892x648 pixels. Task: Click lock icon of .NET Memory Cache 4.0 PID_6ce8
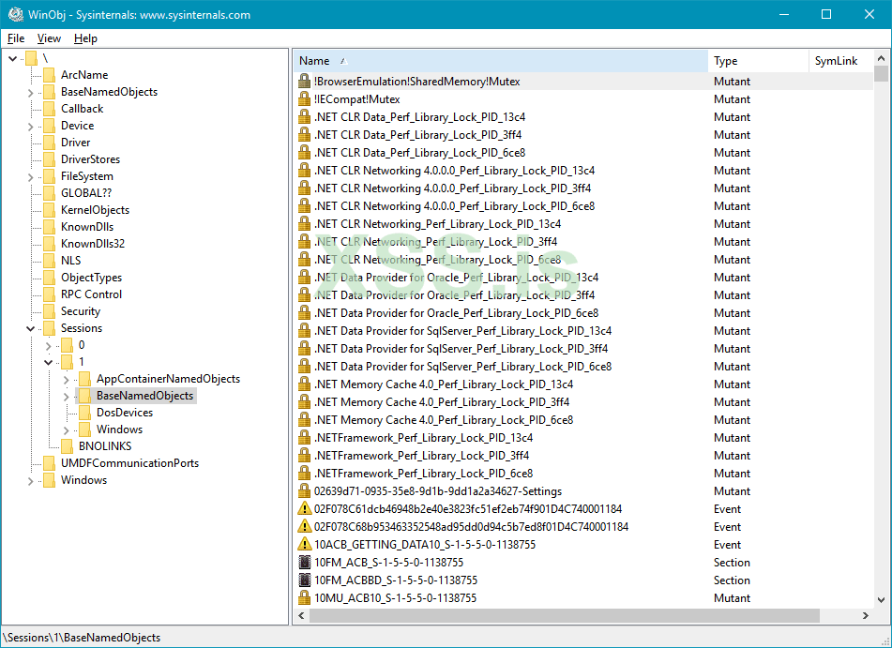click(304, 420)
